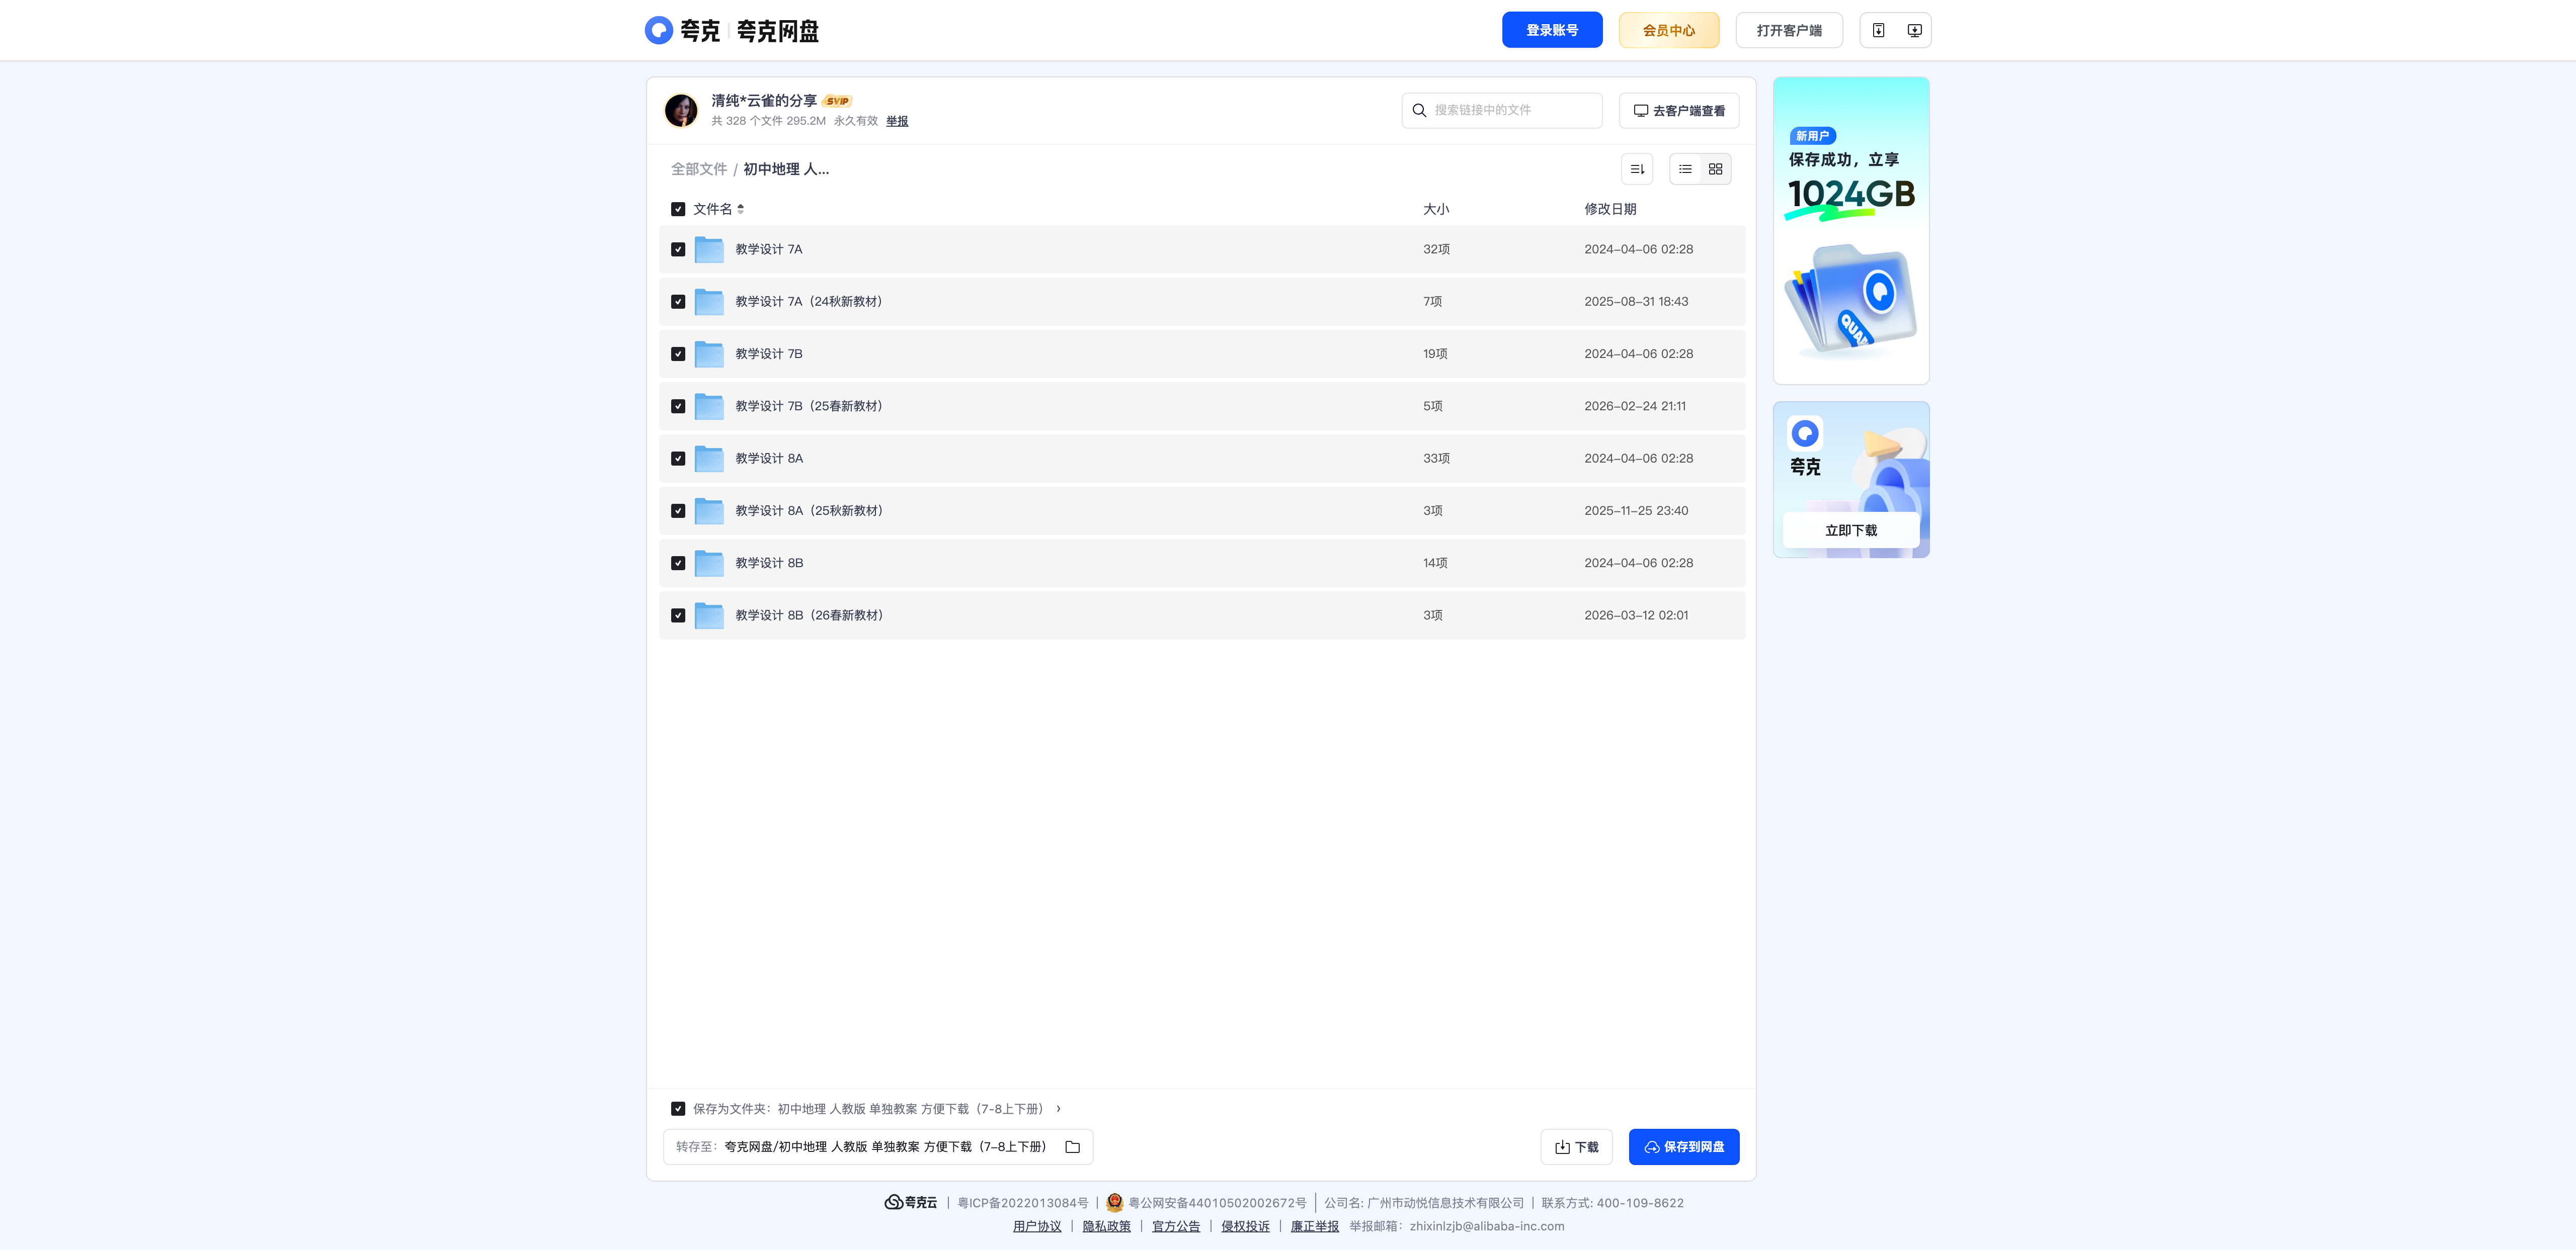
Task: Go to 全部文件 breadcrumb
Action: click(x=699, y=169)
